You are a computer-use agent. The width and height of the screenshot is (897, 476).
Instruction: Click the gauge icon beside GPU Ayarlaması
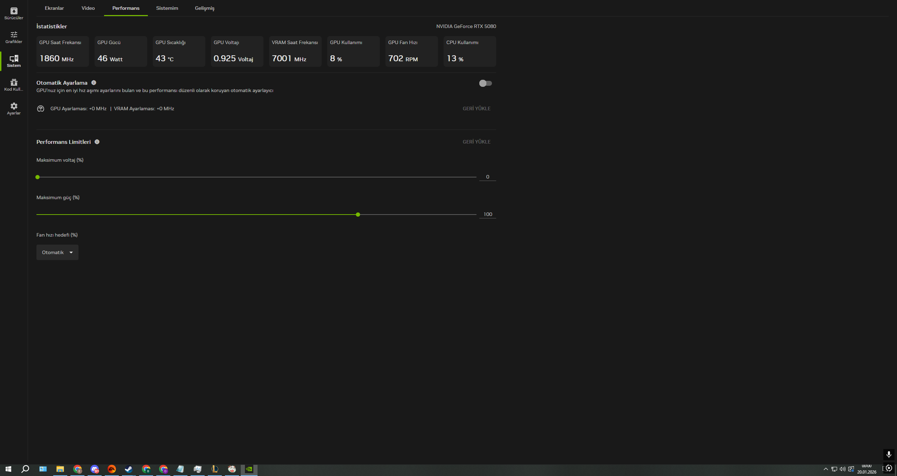41,108
